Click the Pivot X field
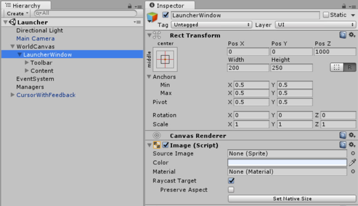The height and width of the screenshot is (206, 358). coord(251,102)
